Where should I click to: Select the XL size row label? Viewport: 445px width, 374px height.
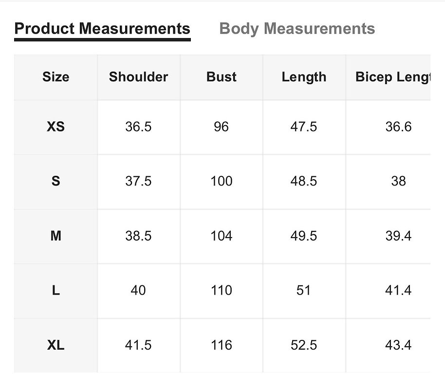tap(56, 345)
